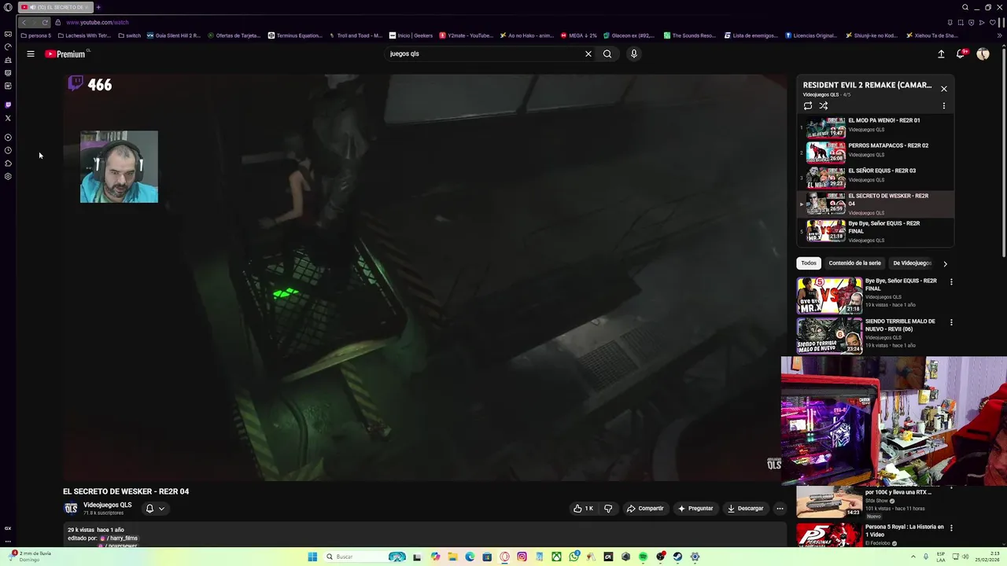Open Ofertas de Tarjeta bookmark
The image size is (1007, 566).
click(236, 35)
